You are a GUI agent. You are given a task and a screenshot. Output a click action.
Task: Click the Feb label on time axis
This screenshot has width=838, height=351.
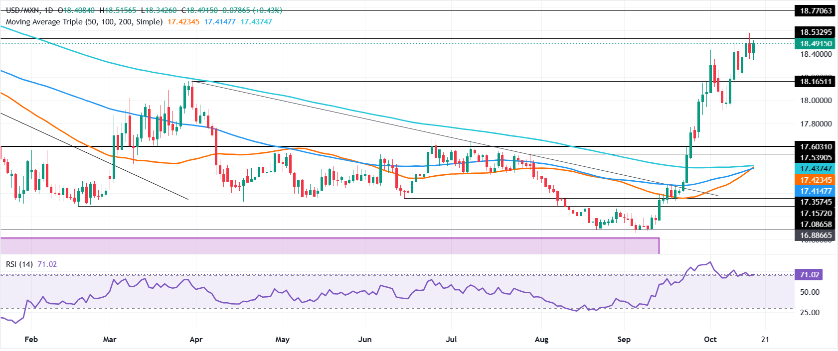[31, 340]
